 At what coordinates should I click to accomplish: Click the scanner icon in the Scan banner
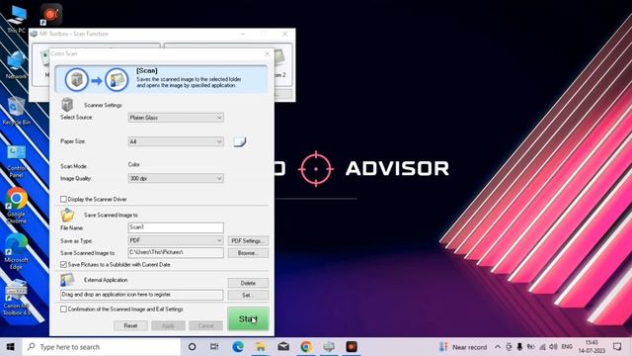[x=77, y=79]
